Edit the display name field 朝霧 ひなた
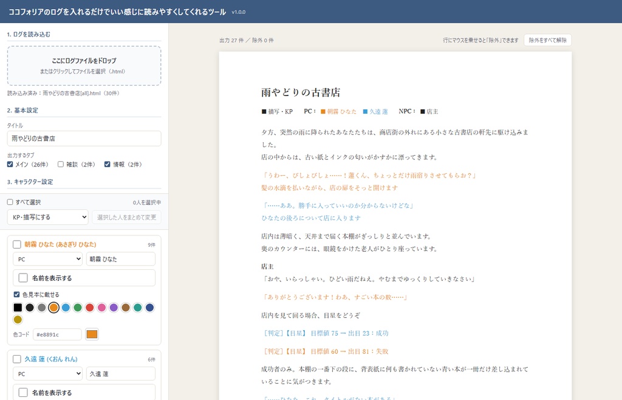Viewport: 622px width, 400px height. pyautogui.click(x=121, y=259)
